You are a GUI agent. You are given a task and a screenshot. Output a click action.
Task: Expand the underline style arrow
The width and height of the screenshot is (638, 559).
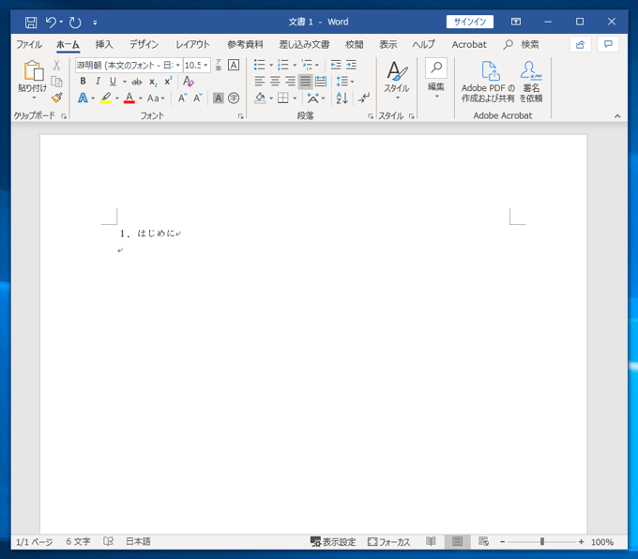125,82
